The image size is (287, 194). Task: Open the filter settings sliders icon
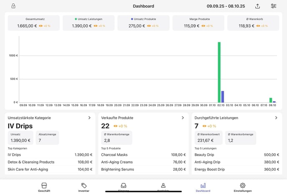point(273,6)
